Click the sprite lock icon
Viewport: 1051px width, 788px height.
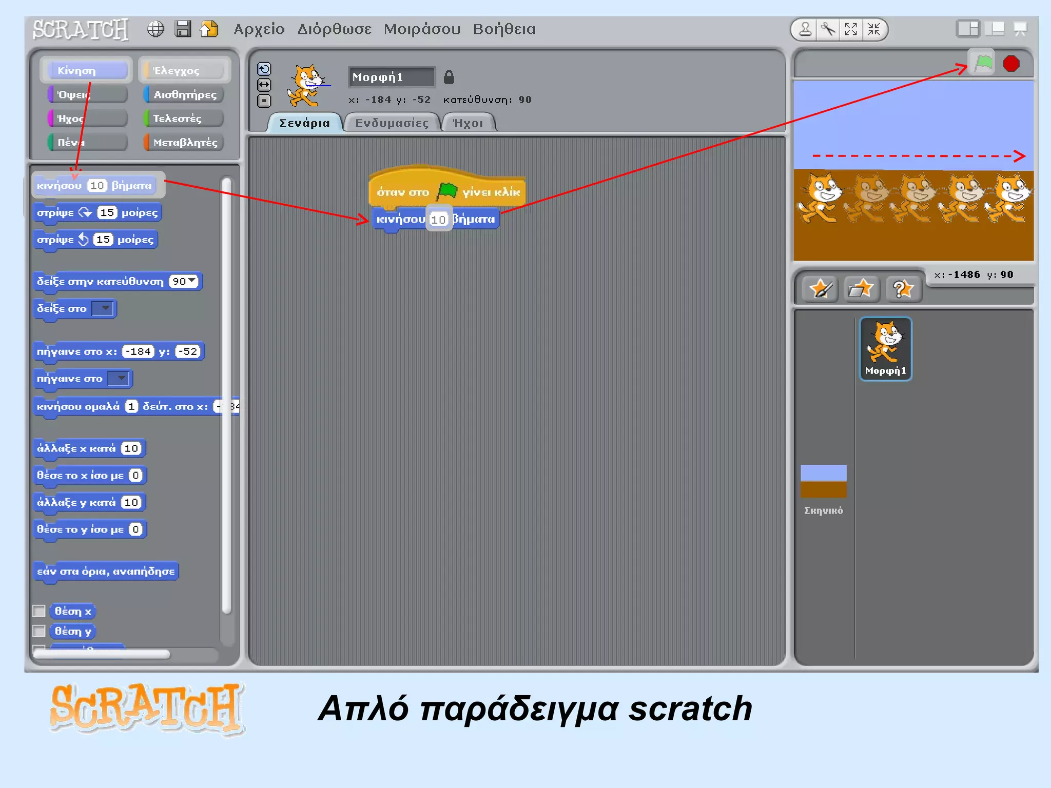[x=449, y=77]
